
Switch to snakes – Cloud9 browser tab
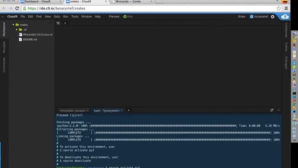81,1
